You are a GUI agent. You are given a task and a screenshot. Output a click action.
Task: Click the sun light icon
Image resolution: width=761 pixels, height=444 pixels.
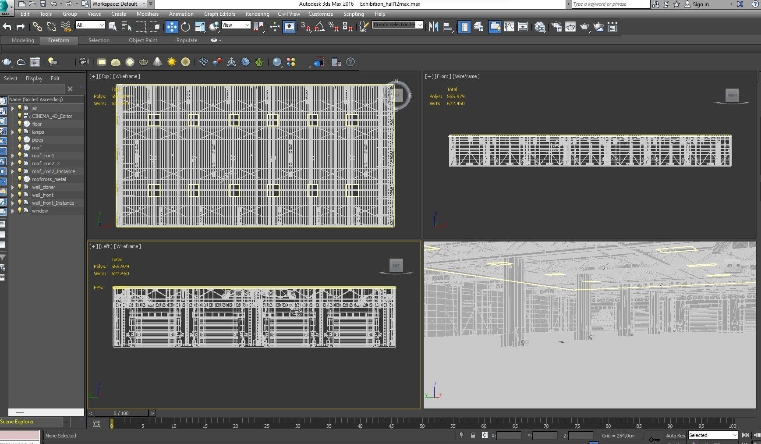[171, 62]
